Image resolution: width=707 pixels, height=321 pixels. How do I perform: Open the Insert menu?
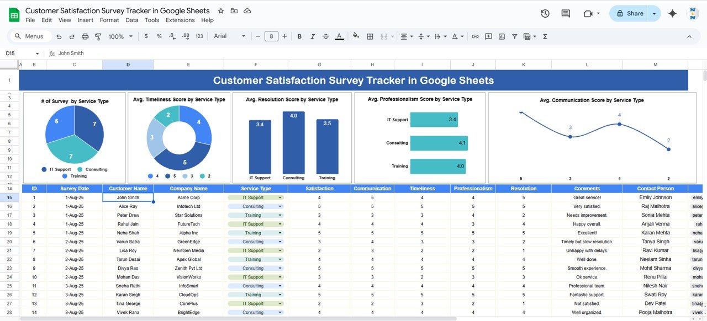click(x=85, y=20)
